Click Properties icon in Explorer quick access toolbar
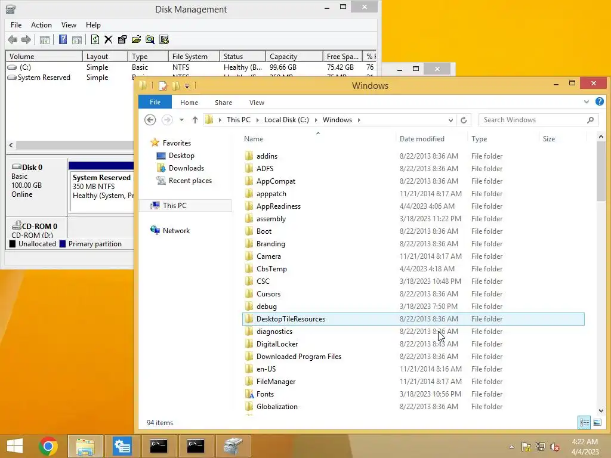 162,86
